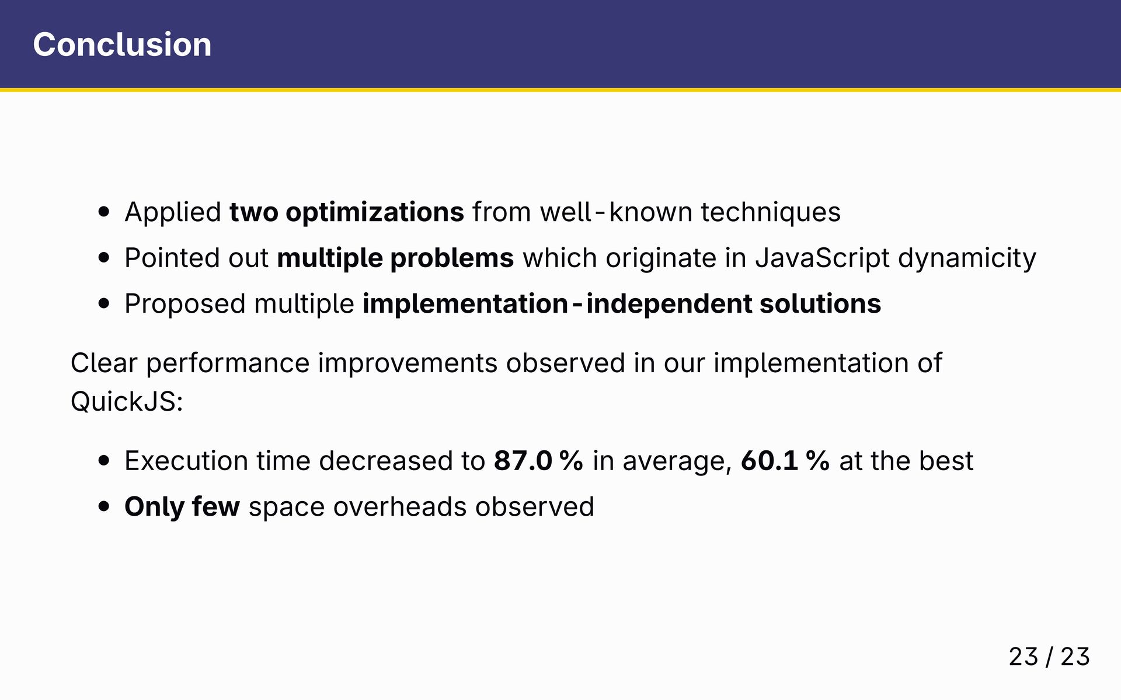1121x700 pixels.
Task: Click the page number 23 / 23
Action: [x=1049, y=657]
